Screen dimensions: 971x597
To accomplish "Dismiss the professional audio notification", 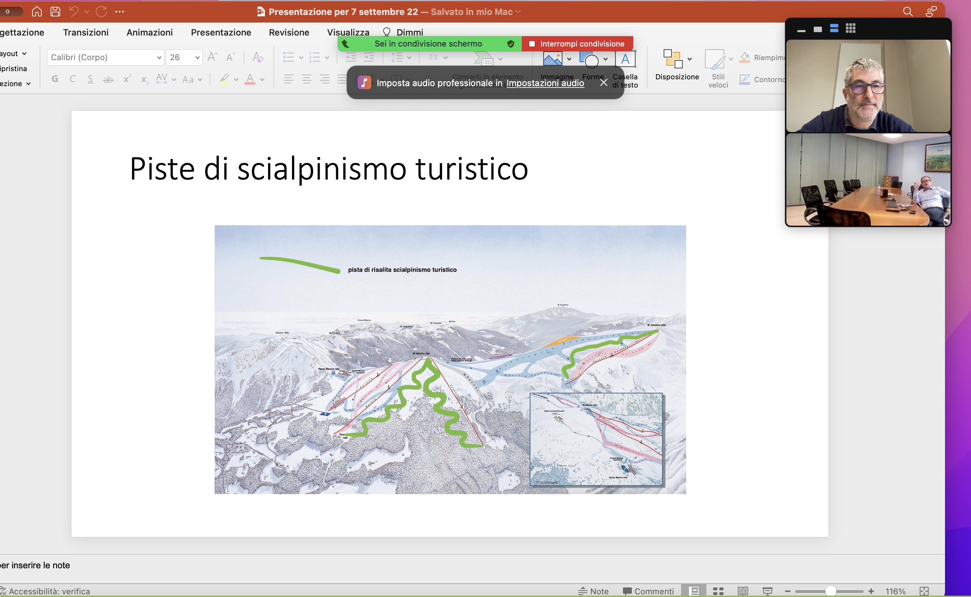I will coord(603,82).
